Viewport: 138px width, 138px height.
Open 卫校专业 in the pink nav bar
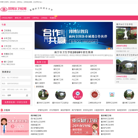tap(35, 18)
